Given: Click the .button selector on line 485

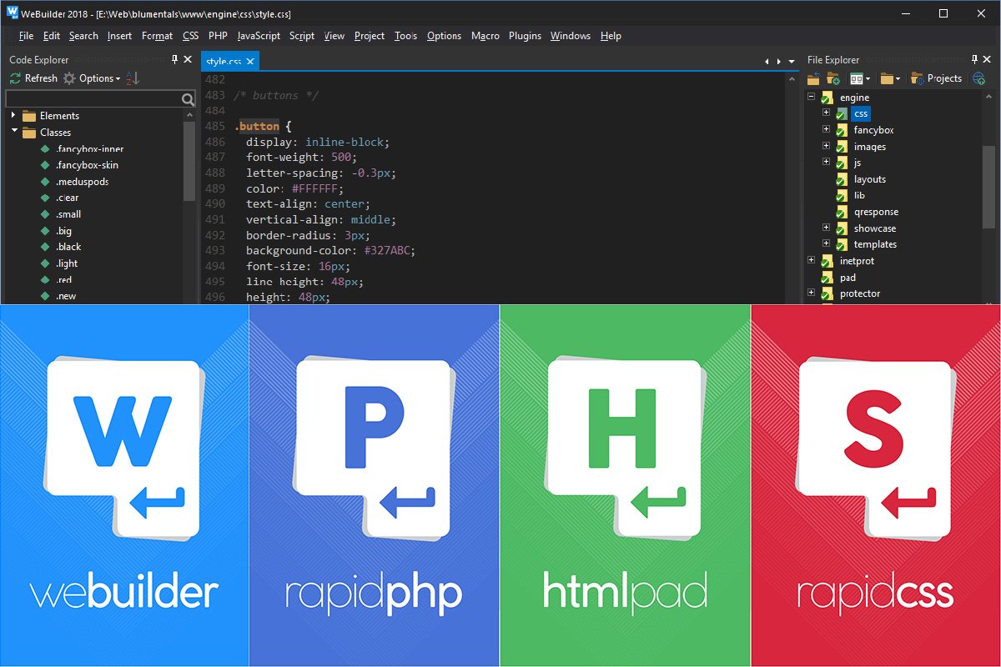Looking at the screenshot, I should point(256,127).
